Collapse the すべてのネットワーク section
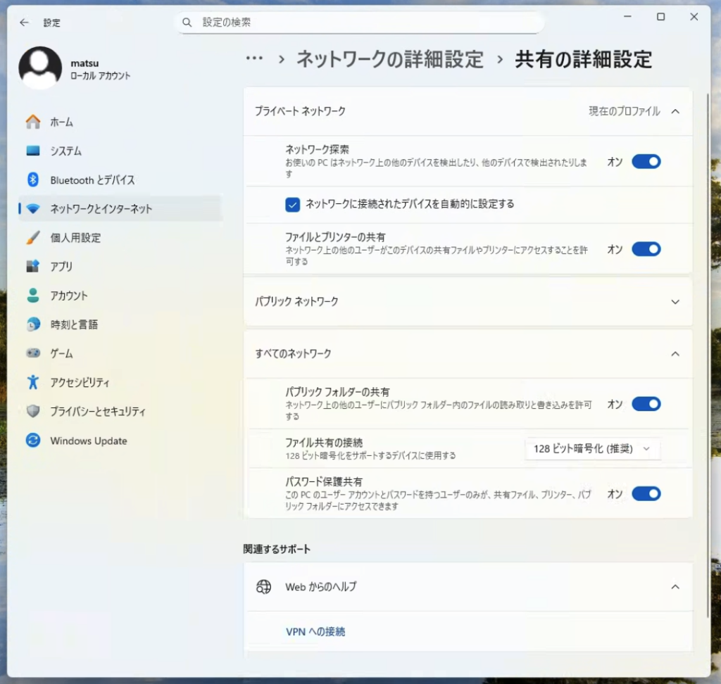The image size is (721, 684). click(675, 354)
